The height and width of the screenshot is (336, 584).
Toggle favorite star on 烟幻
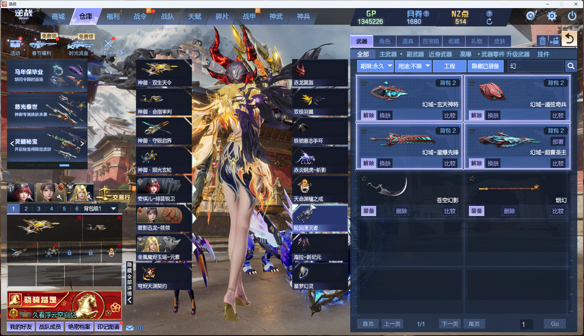472,178
